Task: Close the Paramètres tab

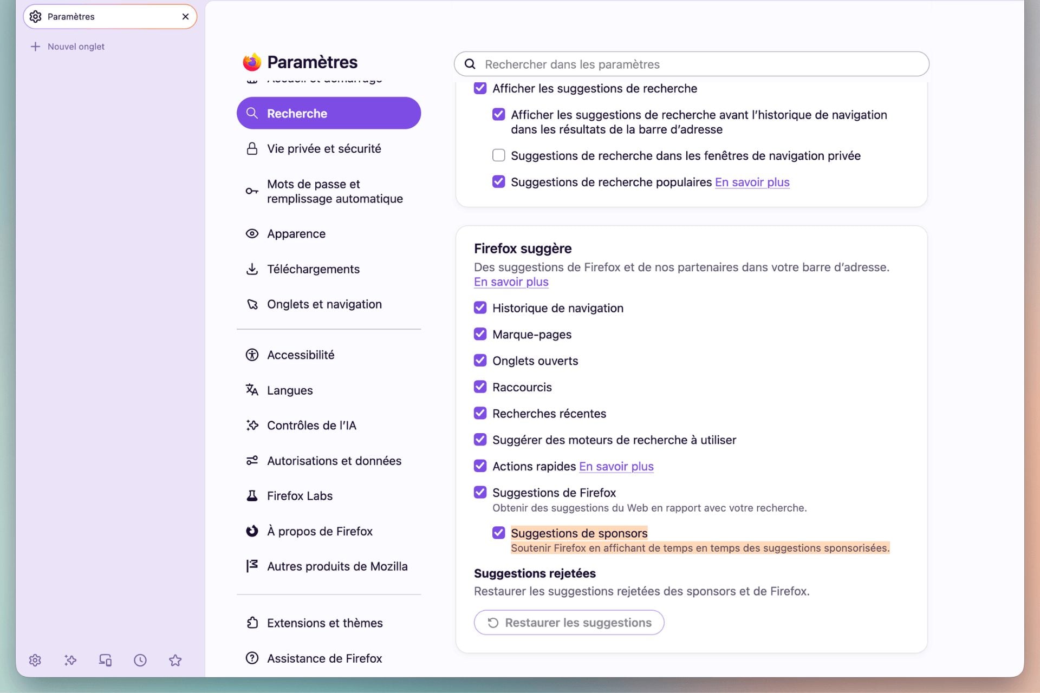Action: (x=185, y=17)
